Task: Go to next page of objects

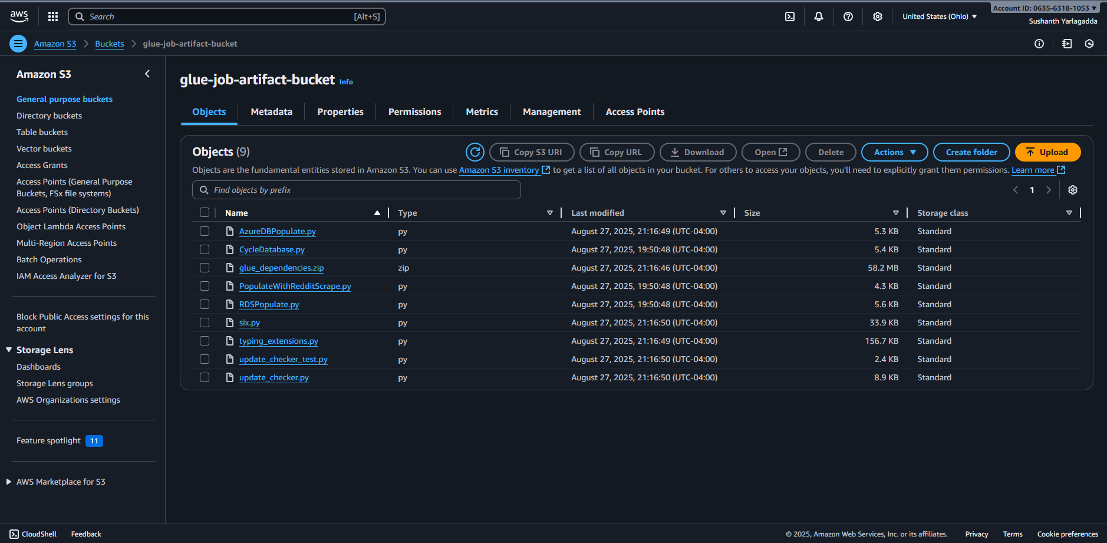Action: click(x=1049, y=190)
